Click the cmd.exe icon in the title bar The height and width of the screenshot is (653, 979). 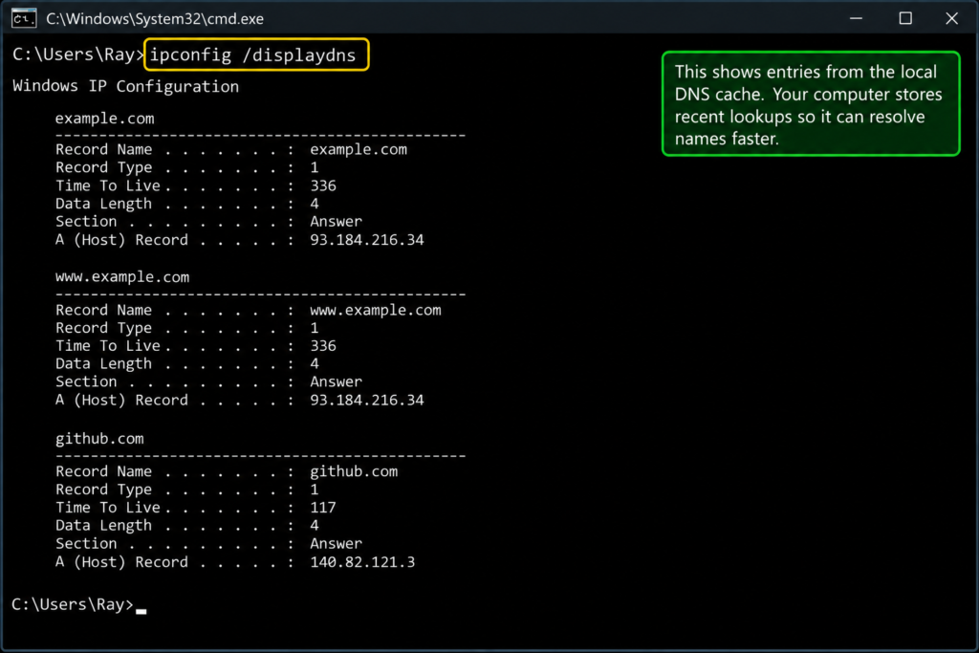click(x=24, y=19)
